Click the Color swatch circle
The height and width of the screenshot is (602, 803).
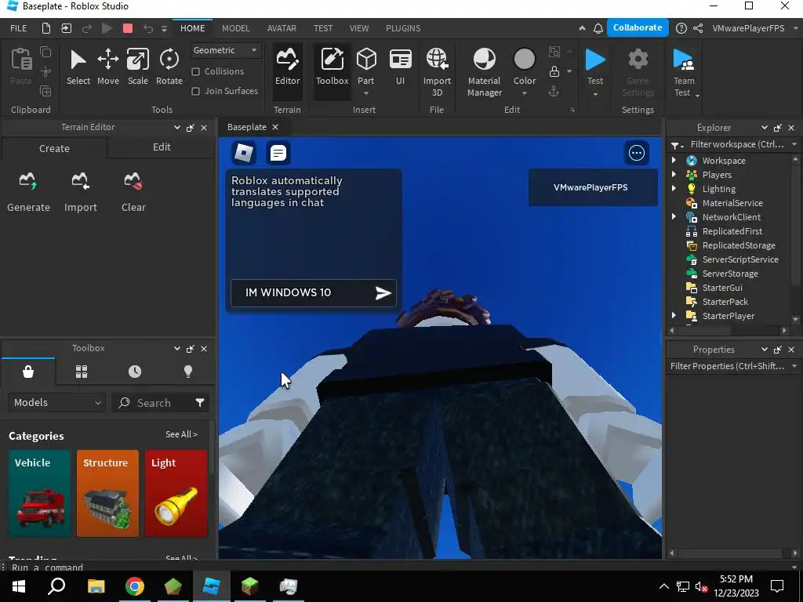pos(525,60)
